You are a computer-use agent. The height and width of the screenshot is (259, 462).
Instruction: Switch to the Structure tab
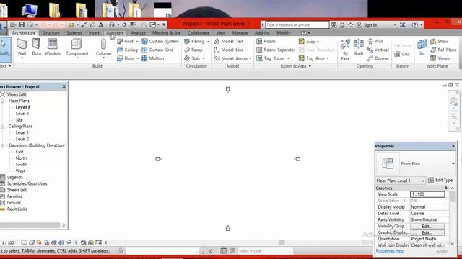[x=51, y=33]
